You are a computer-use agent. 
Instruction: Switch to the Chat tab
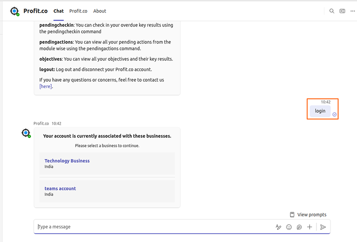pos(58,11)
